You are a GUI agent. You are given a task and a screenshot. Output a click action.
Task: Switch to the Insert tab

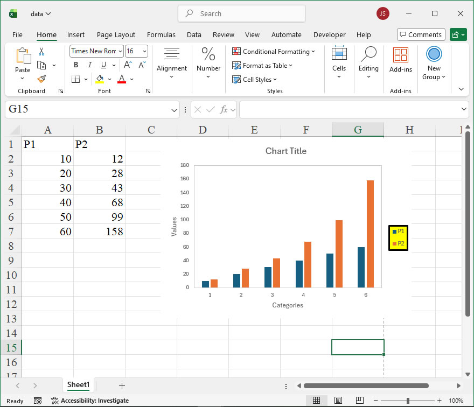click(x=76, y=34)
